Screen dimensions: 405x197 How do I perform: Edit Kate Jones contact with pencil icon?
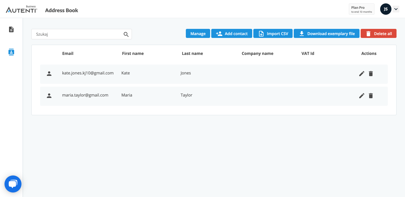pos(362,74)
